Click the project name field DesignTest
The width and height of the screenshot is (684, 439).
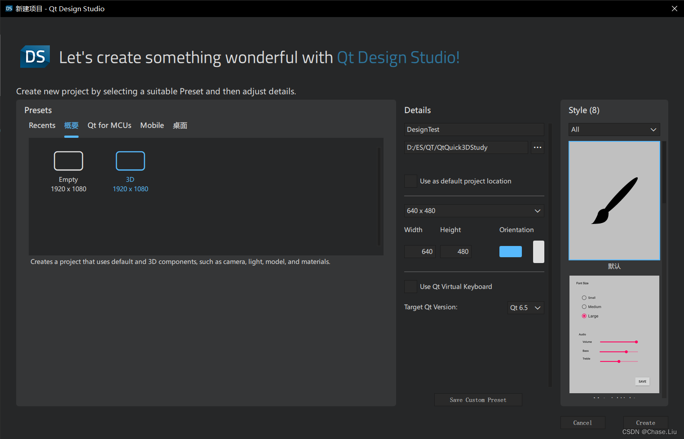click(474, 129)
